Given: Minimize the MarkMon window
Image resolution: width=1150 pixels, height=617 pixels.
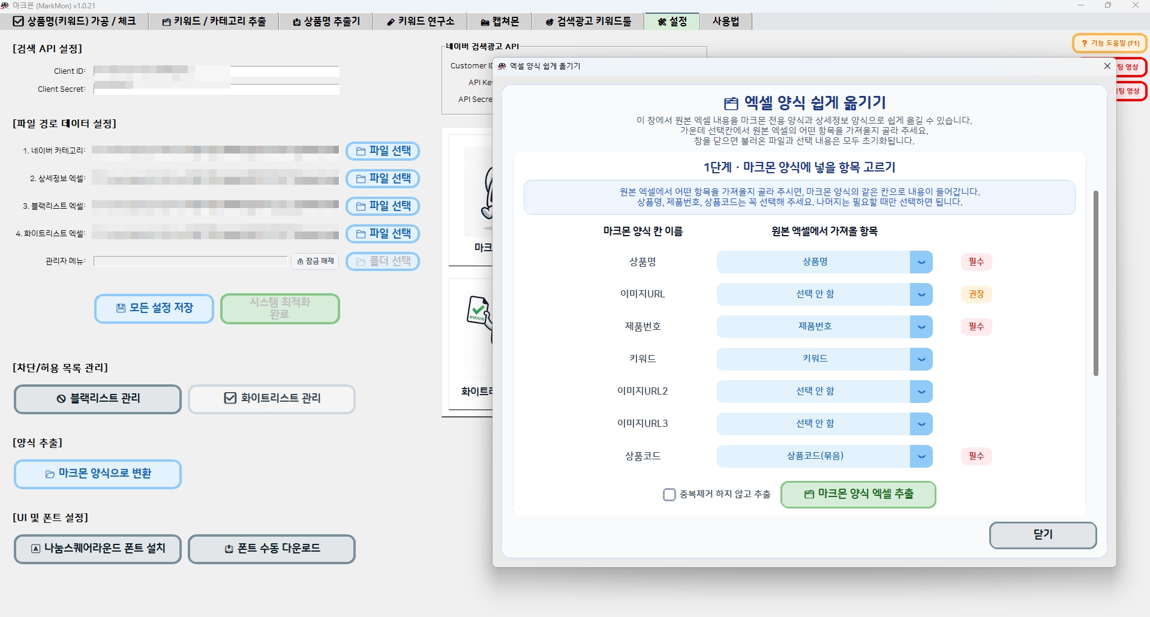Looking at the screenshot, I should pos(1081,5).
